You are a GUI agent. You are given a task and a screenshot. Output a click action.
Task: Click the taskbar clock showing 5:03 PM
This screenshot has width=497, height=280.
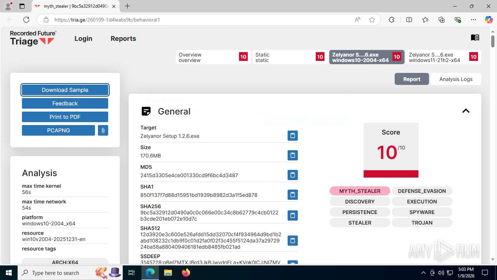tap(466, 273)
